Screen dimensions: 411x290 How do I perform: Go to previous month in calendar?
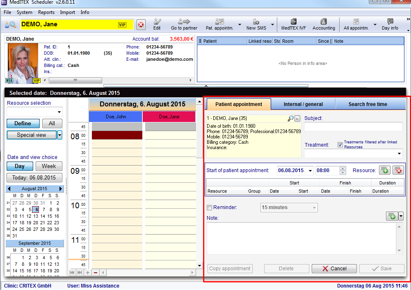coord(9,189)
